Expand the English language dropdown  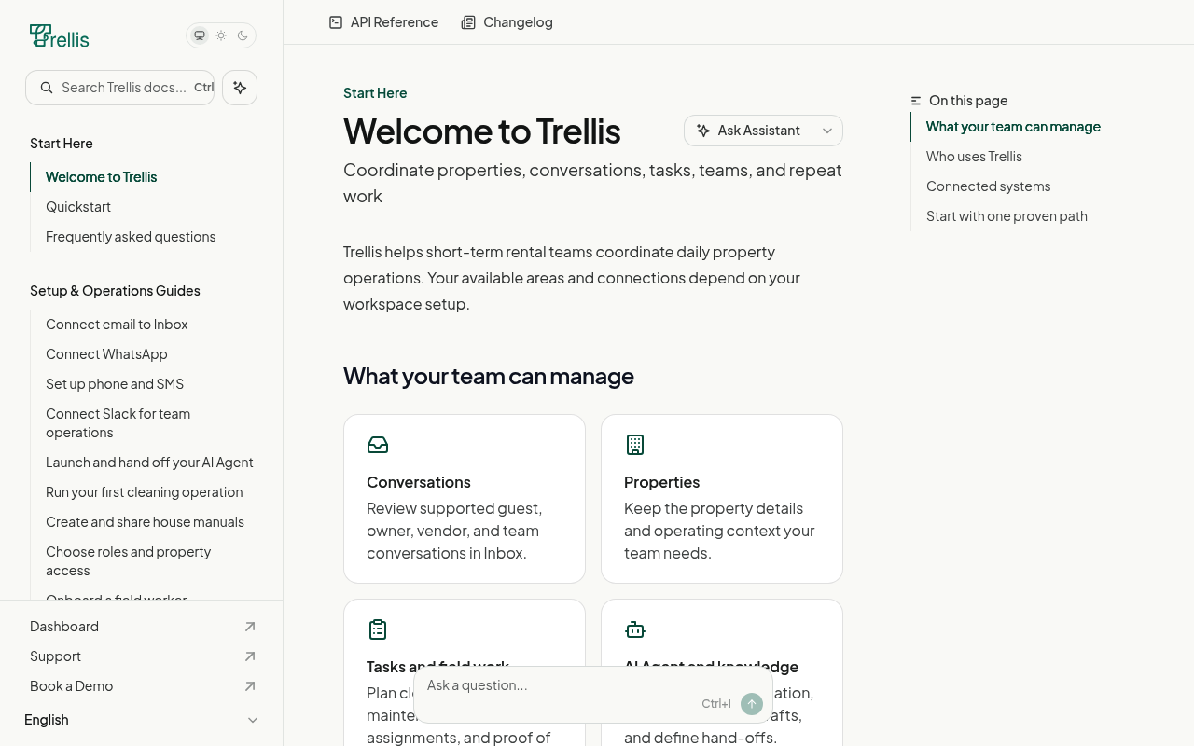tap(142, 720)
